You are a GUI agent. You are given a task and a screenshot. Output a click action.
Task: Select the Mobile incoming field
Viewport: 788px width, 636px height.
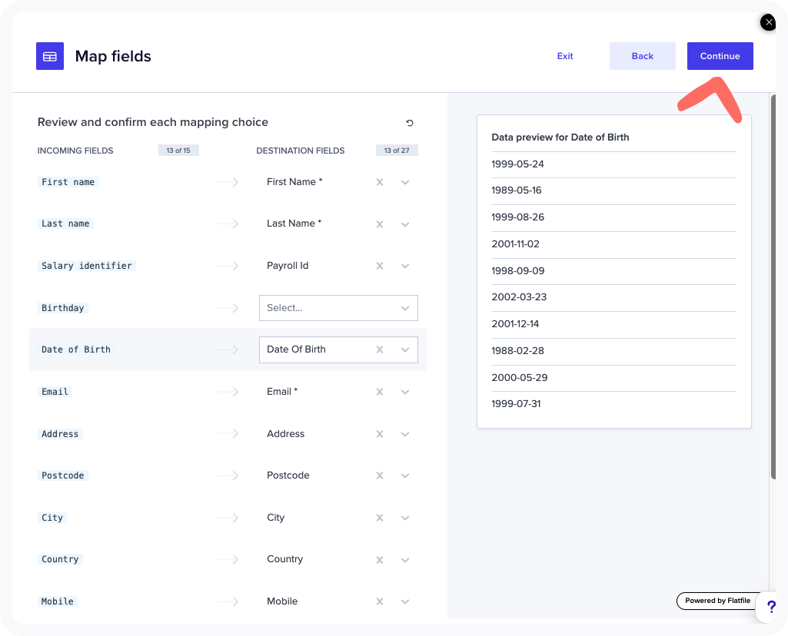[x=58, y=601]
